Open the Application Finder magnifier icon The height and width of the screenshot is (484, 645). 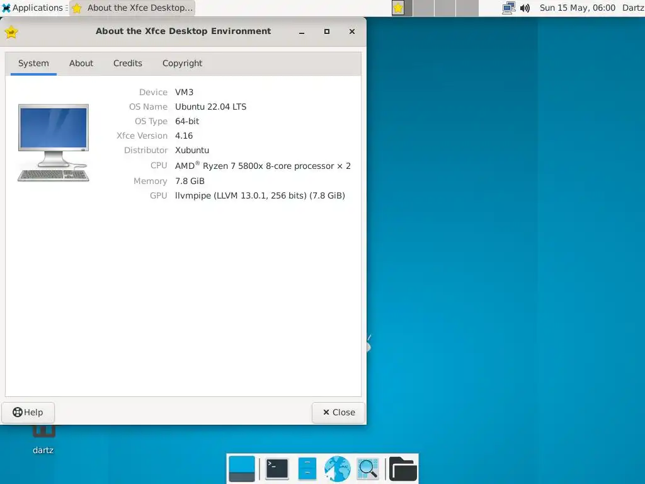(x=368, y=469)
